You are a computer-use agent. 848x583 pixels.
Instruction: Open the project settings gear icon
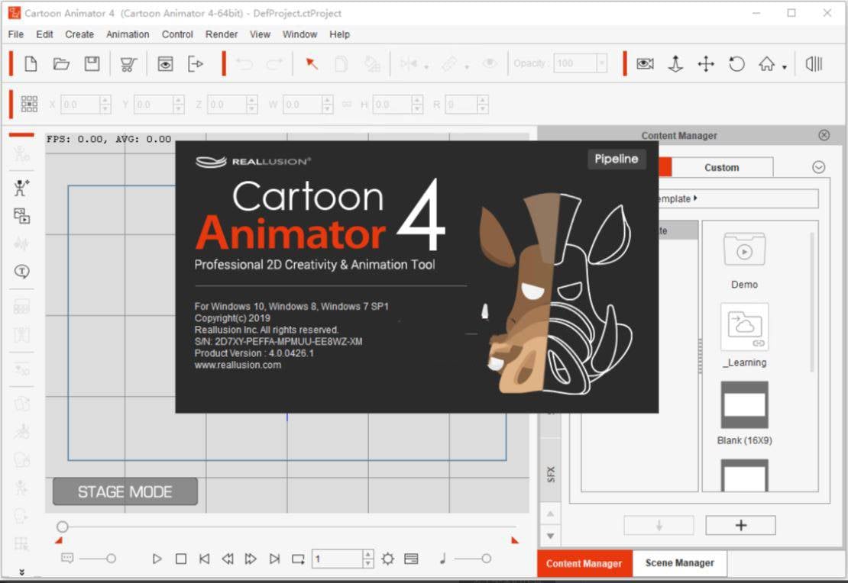coord(388,559)
